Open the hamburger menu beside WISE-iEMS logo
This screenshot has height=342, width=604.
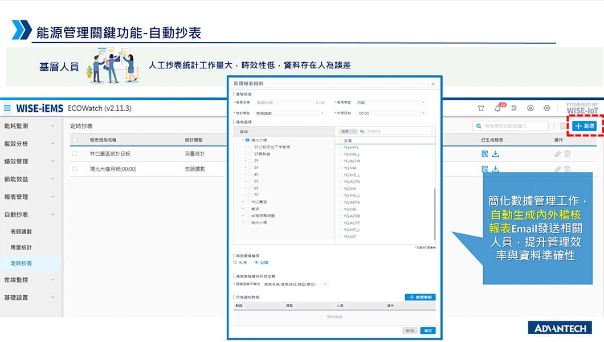7,108
